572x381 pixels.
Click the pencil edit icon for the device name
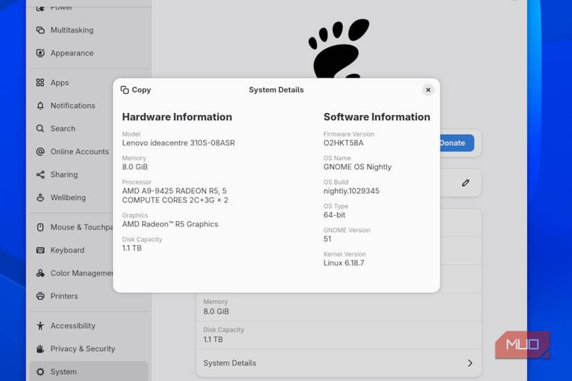(465, 183)
